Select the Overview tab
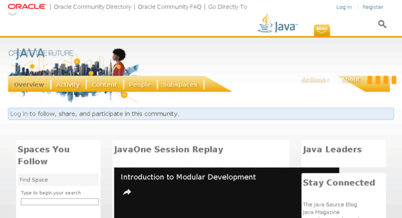 29,85
